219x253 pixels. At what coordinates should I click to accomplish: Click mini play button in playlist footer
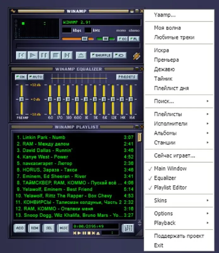click(x=79, y=233)
